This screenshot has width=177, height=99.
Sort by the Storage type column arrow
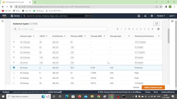click(x=129, y=36)
